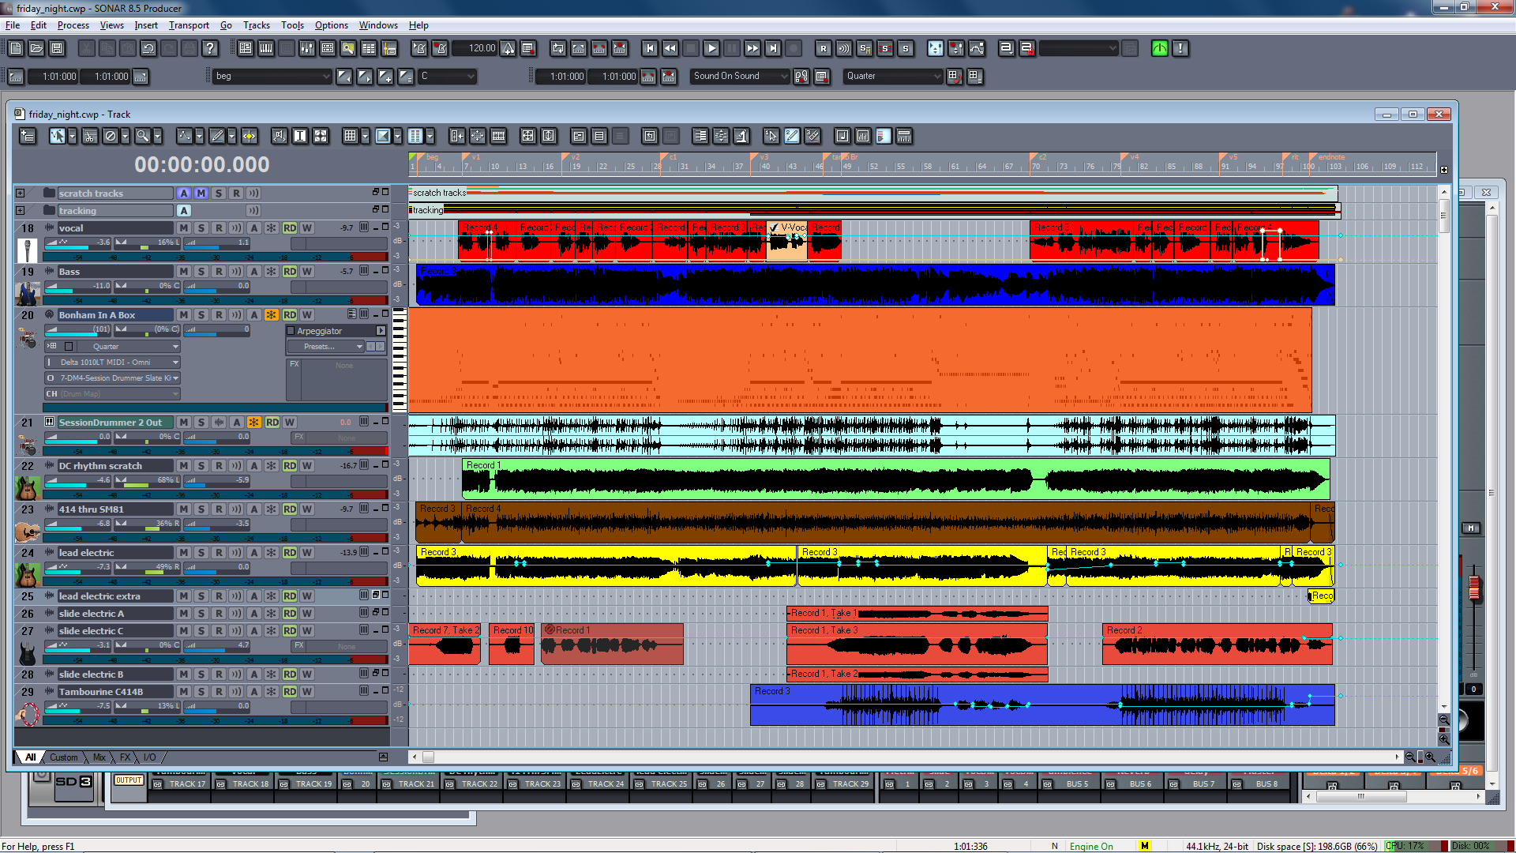Image resolution: width=1516 pixels, height=853 pixels.
Task: Open the File menu
Action: tap(13, 25)
